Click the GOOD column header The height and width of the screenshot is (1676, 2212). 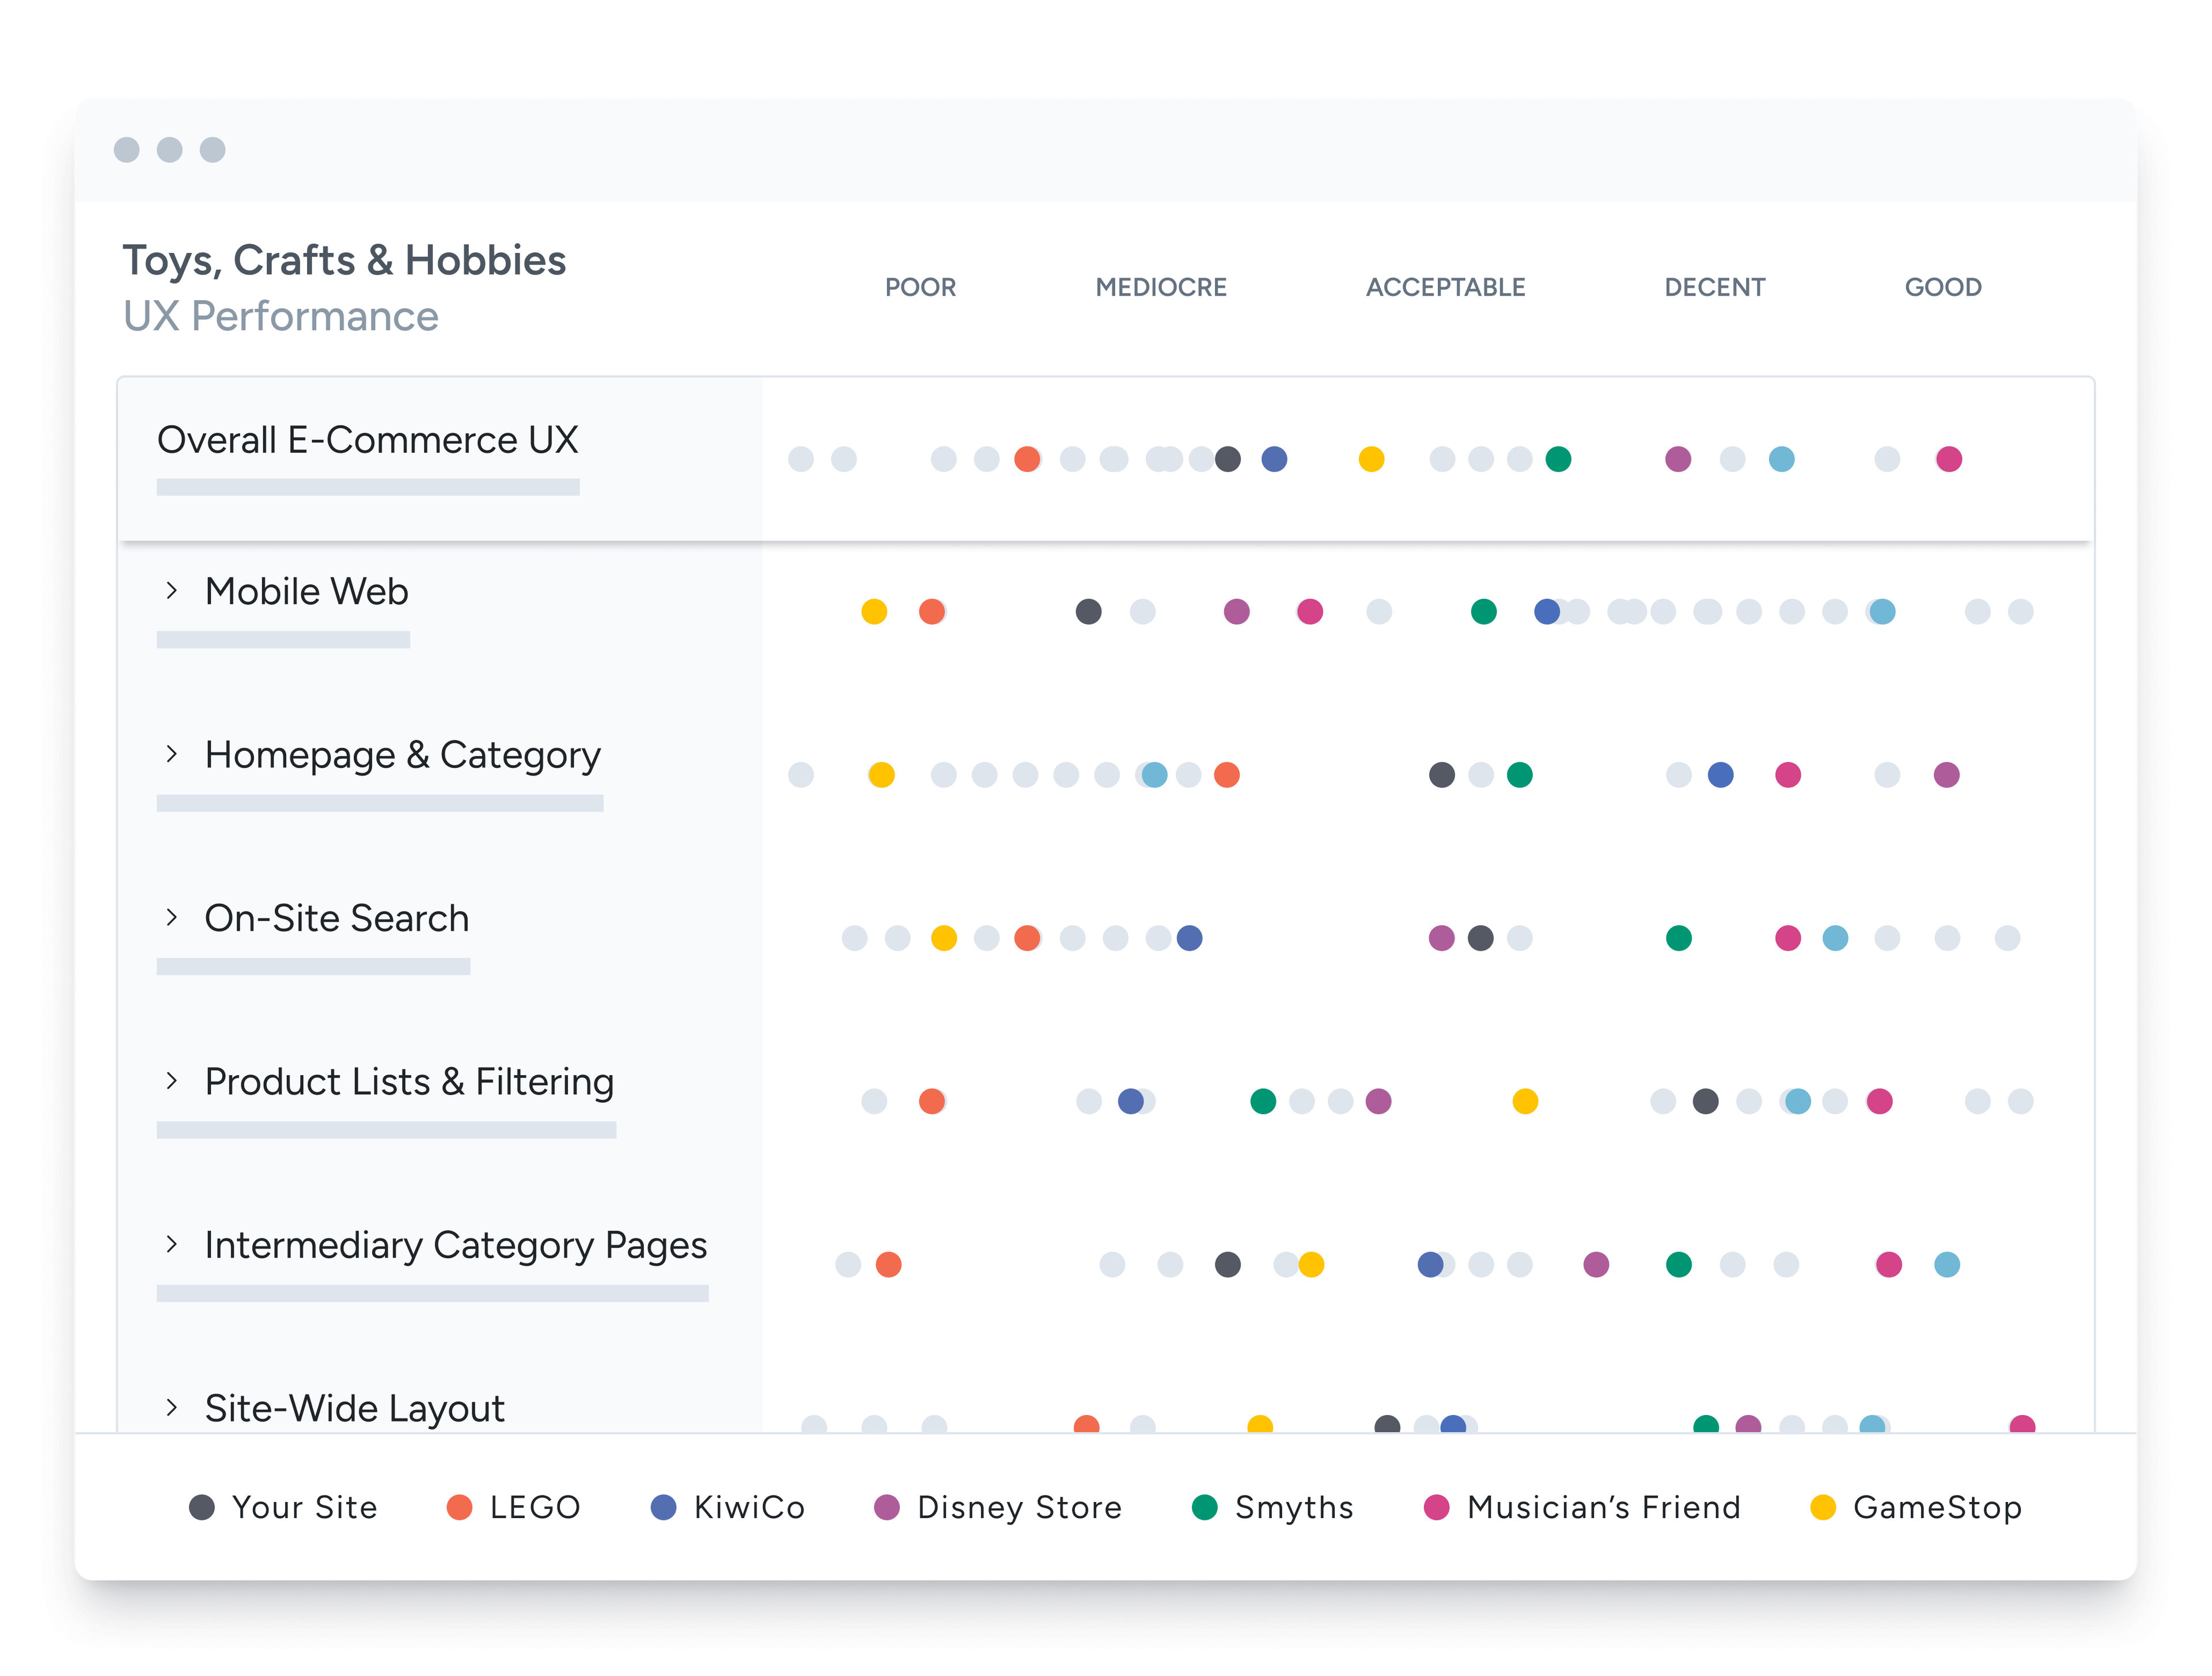coord(1942,288)
